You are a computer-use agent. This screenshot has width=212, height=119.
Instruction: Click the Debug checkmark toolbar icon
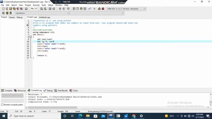coord(89,9)
